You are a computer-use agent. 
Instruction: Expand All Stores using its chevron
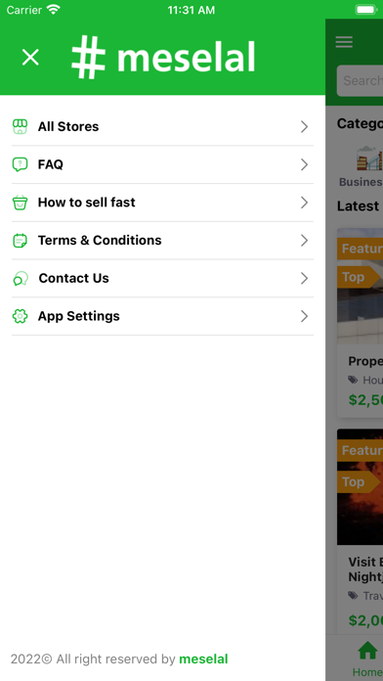click(x=305, y=127)
